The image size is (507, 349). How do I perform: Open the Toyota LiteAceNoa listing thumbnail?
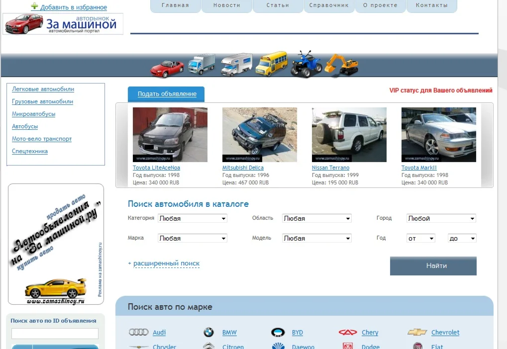(x=170, y=134)
